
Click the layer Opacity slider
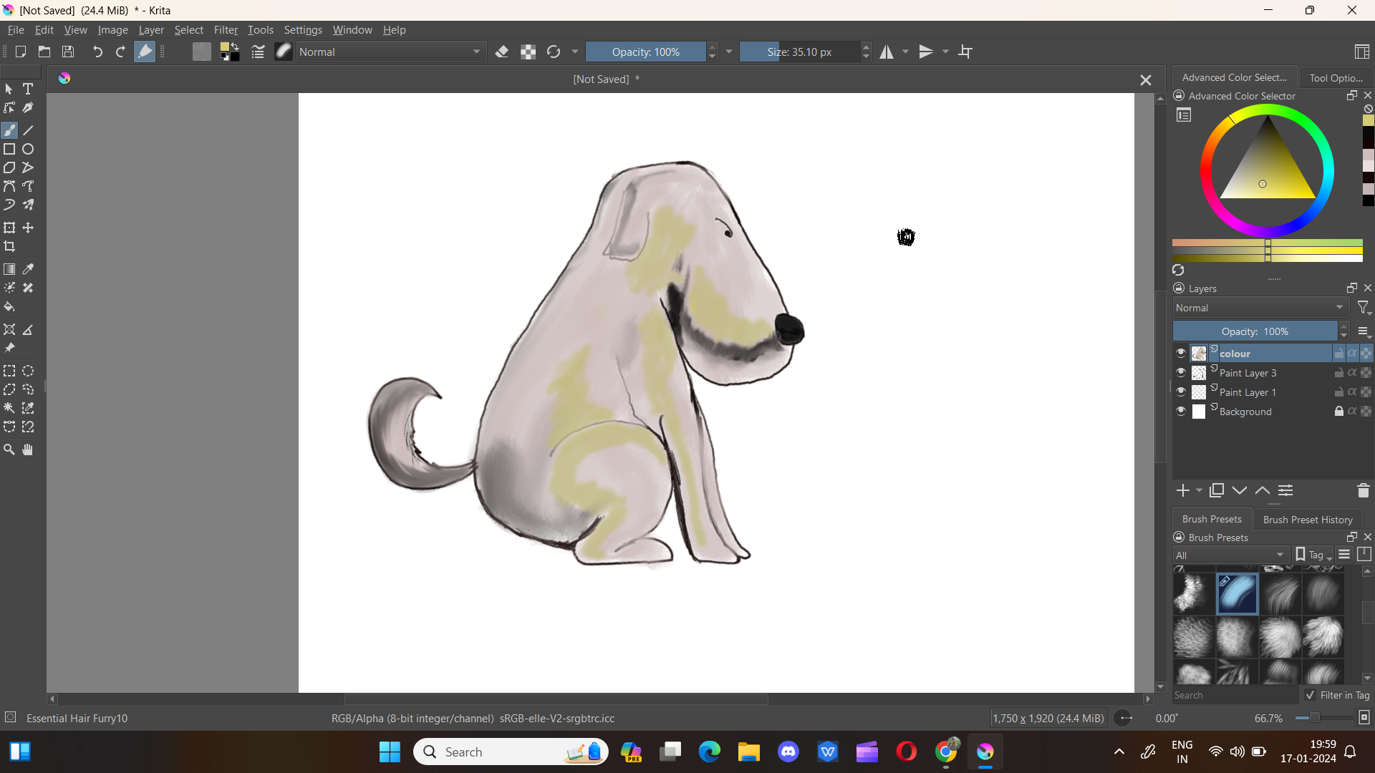pyautogui.click(x=1254, y=331)
